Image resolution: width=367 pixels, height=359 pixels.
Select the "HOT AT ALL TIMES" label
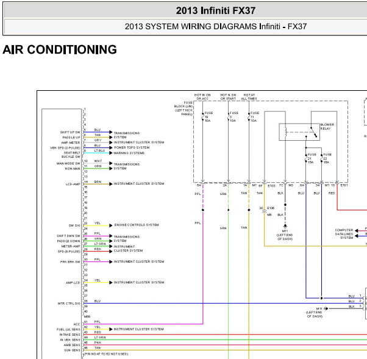coord(249,97)
